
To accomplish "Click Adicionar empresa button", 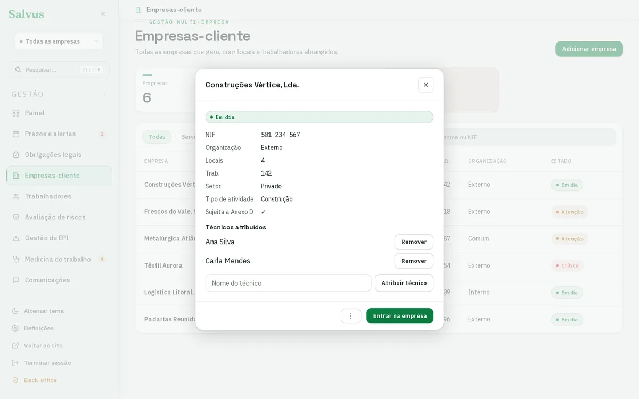I will 589,49.
